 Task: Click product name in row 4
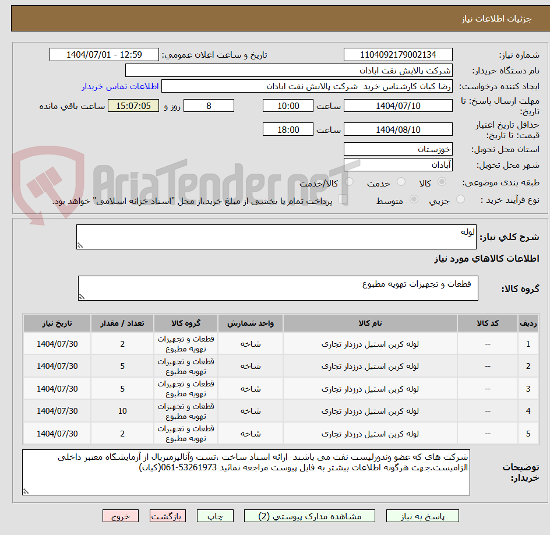coord(370,411)
